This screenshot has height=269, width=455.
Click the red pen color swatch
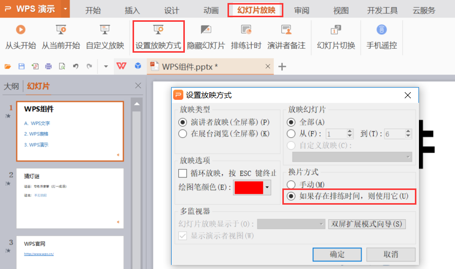[249, 187]
